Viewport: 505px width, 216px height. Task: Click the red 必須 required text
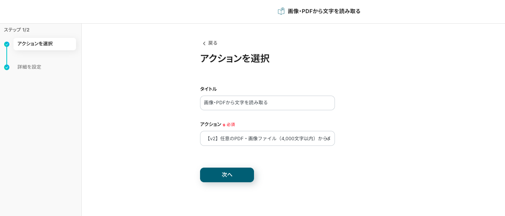click(231, 124)
